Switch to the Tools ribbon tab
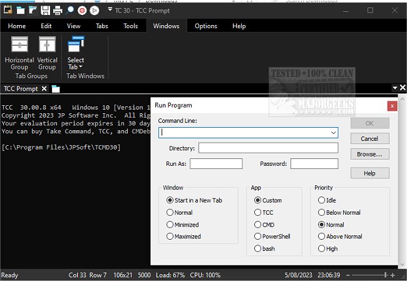The width and height of the screenshot is (407, 281). (x=130, y=26)
